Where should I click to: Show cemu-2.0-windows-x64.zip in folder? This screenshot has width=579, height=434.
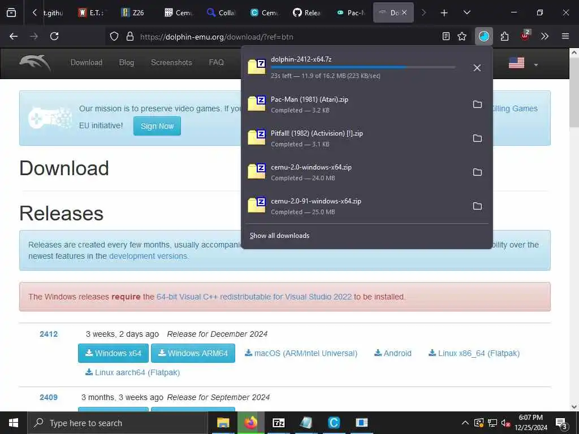(477, 172)
